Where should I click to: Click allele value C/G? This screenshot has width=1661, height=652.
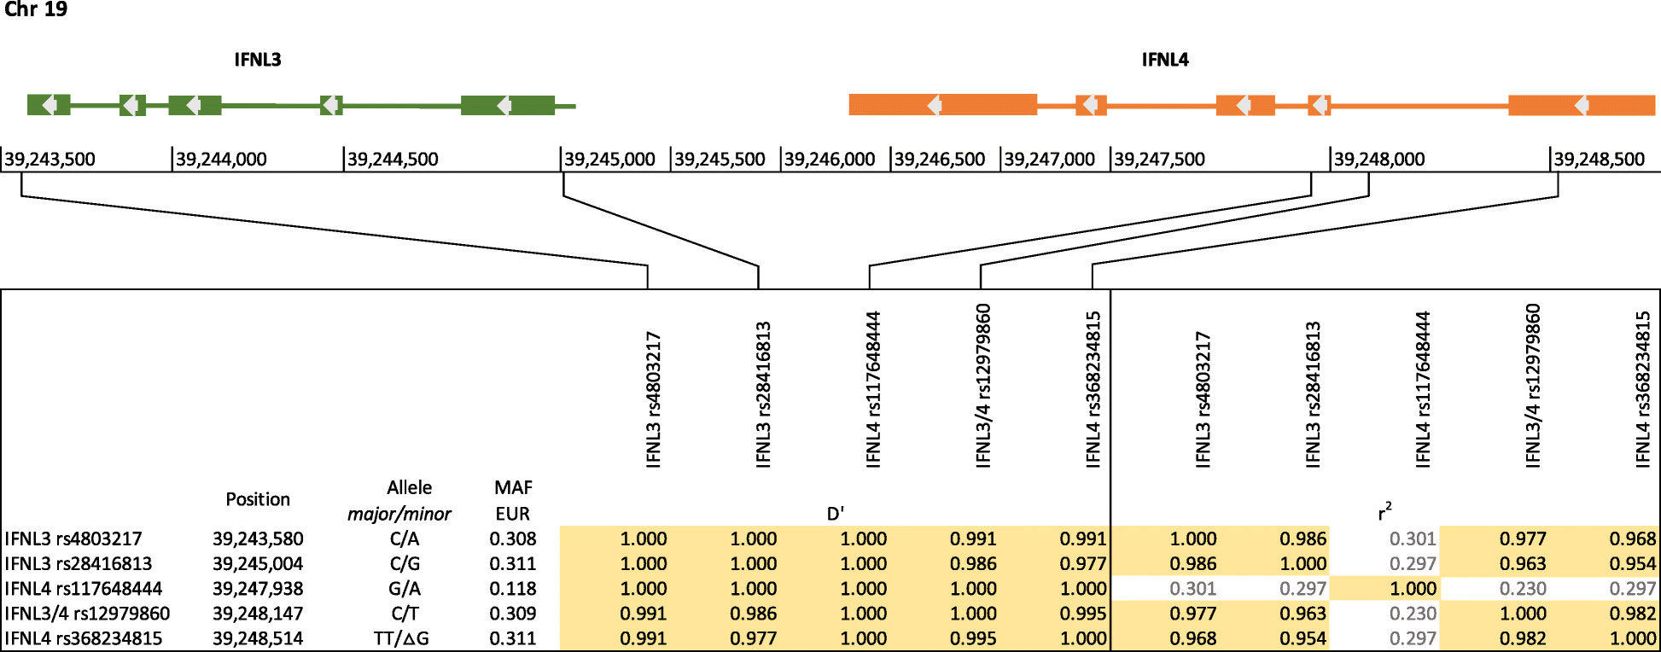coord(405,564)
